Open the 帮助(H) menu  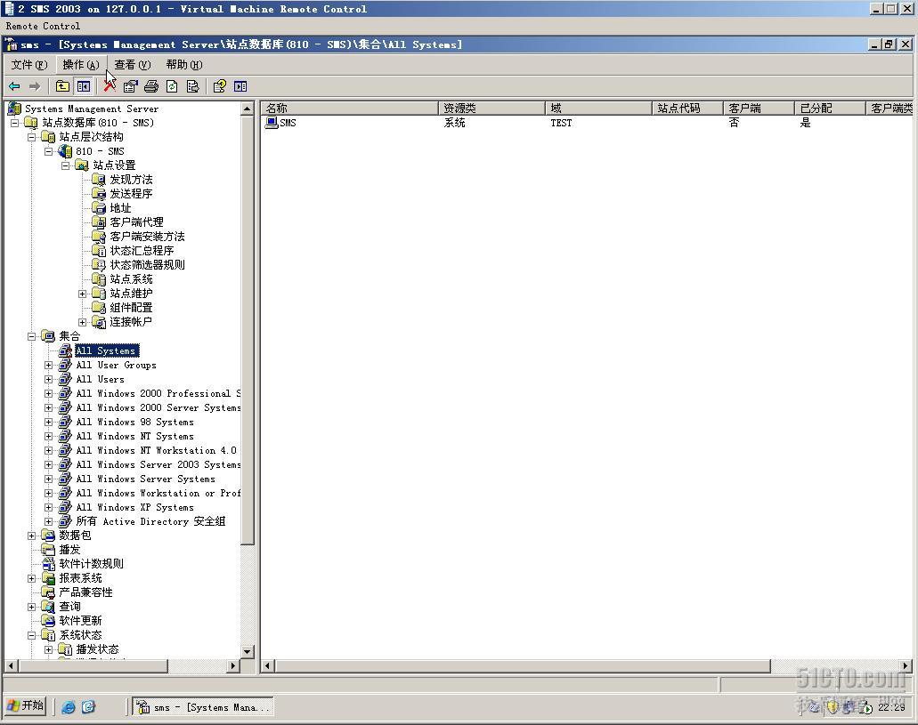click(183, 64)
